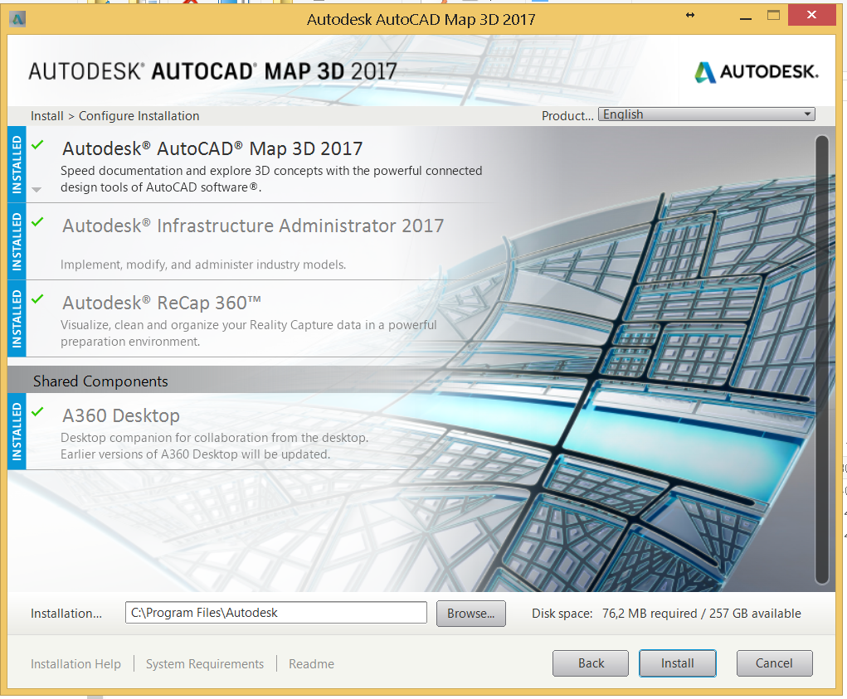Select A360 Desktop component title

121,415
